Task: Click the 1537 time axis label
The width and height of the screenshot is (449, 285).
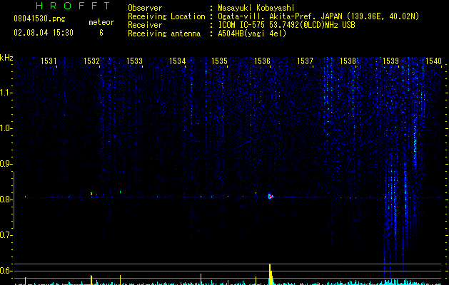Action: (x=305, y=61)
